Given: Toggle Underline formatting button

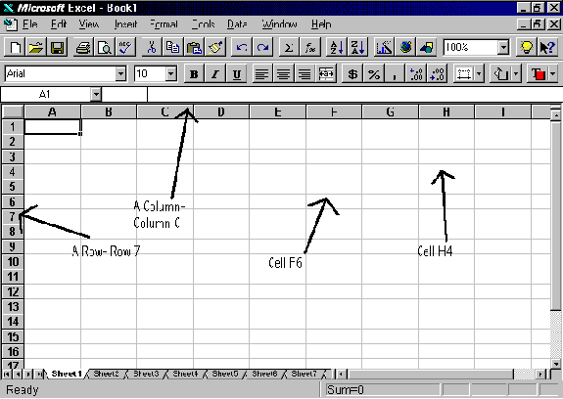Looking at the screenshot, I should (236, 74).
